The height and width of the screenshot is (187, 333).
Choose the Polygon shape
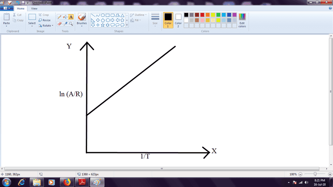117,15
